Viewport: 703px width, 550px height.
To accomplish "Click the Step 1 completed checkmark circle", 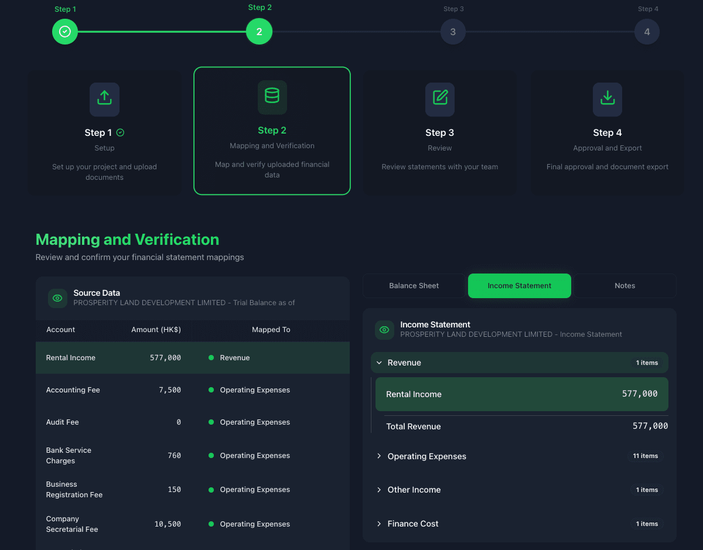I will [x=65, y=32].
